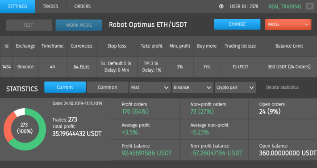Click the blue CHANGE button
317x168 pixels.
[237, 24]
